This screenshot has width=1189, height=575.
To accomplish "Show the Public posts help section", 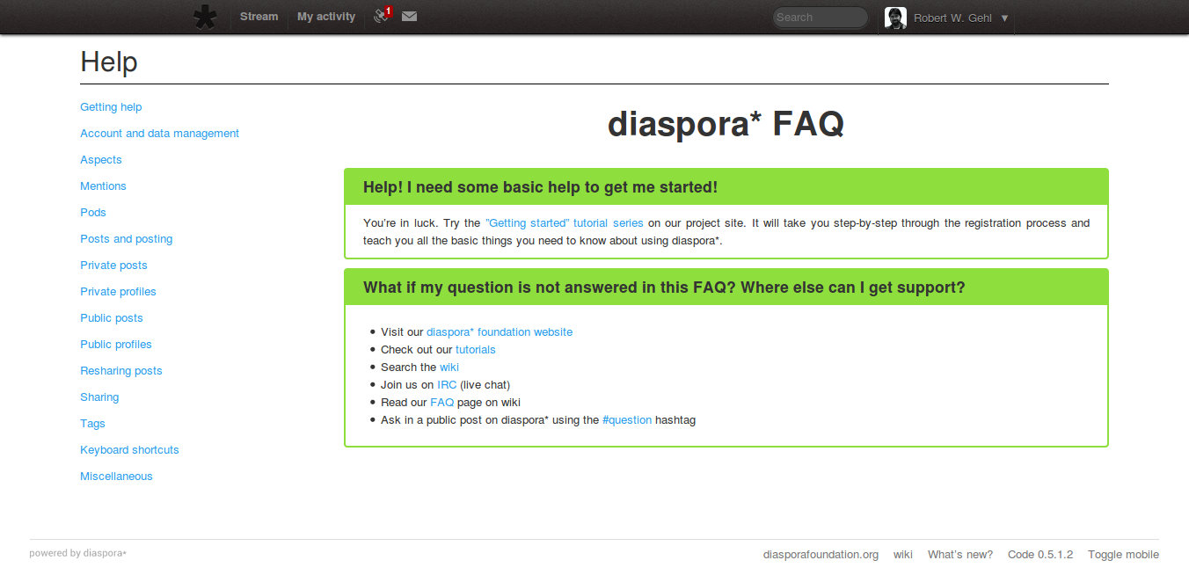I will click(x=111, y=318).
